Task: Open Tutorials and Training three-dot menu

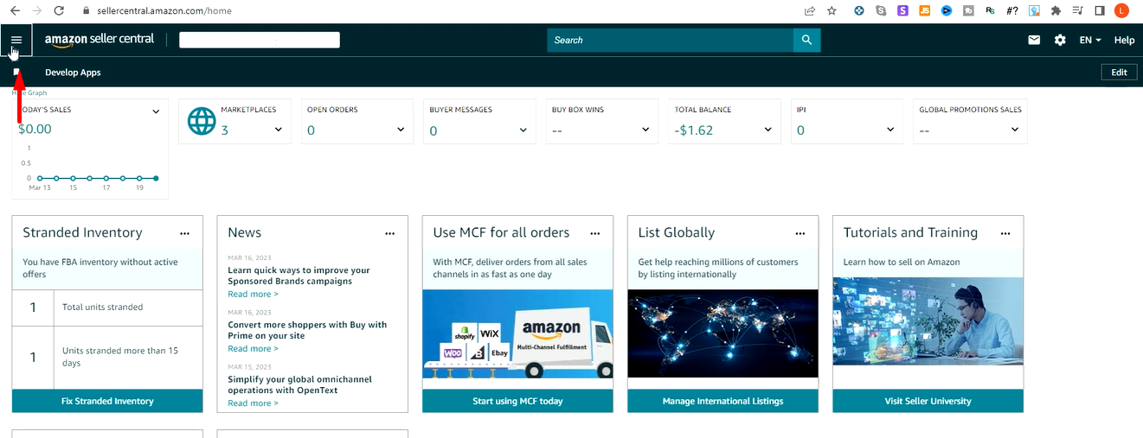Action: (x=1005, y=233)
